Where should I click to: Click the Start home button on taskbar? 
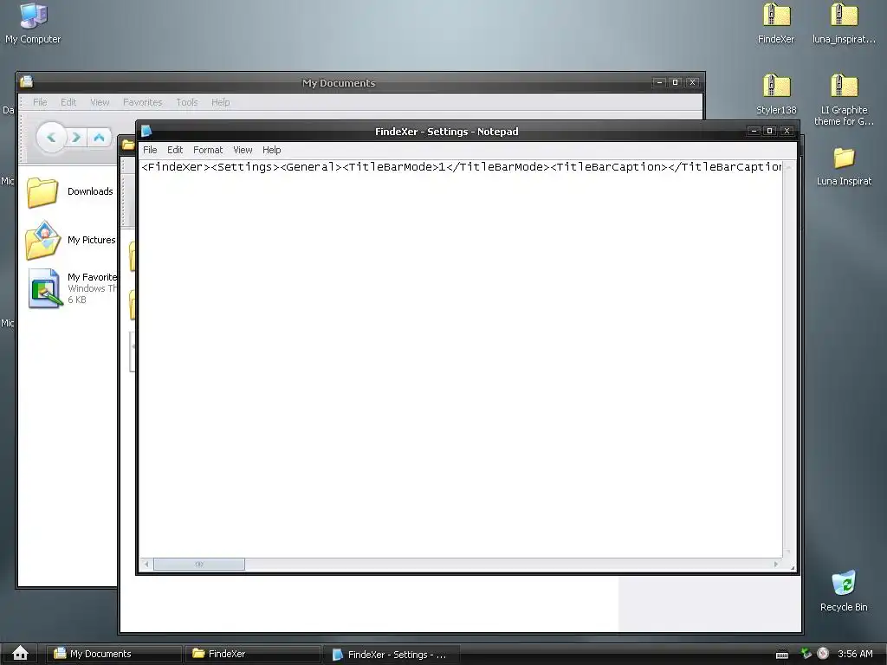[x=21, y=653]
